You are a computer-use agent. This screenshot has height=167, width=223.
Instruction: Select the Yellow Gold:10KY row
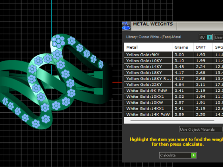click(173, 61)
